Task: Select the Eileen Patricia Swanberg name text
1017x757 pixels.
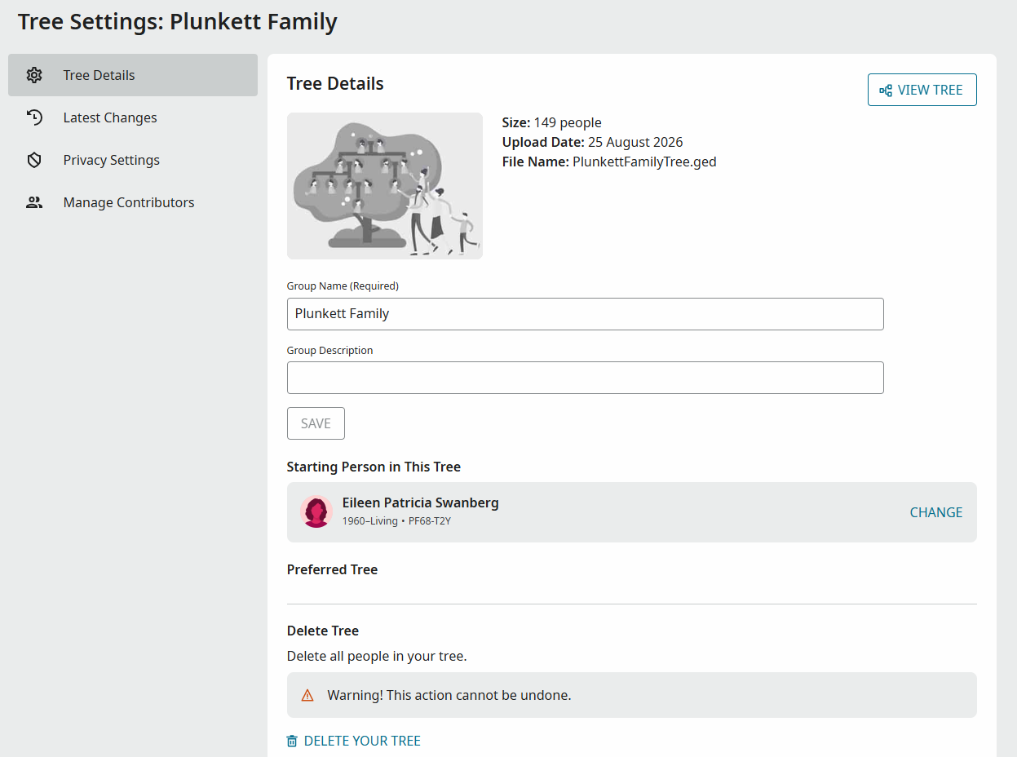Action: click(421, 502)
